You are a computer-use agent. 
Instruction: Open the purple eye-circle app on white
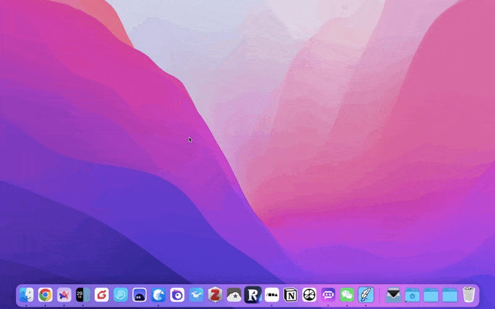click(x=178, y=295)
